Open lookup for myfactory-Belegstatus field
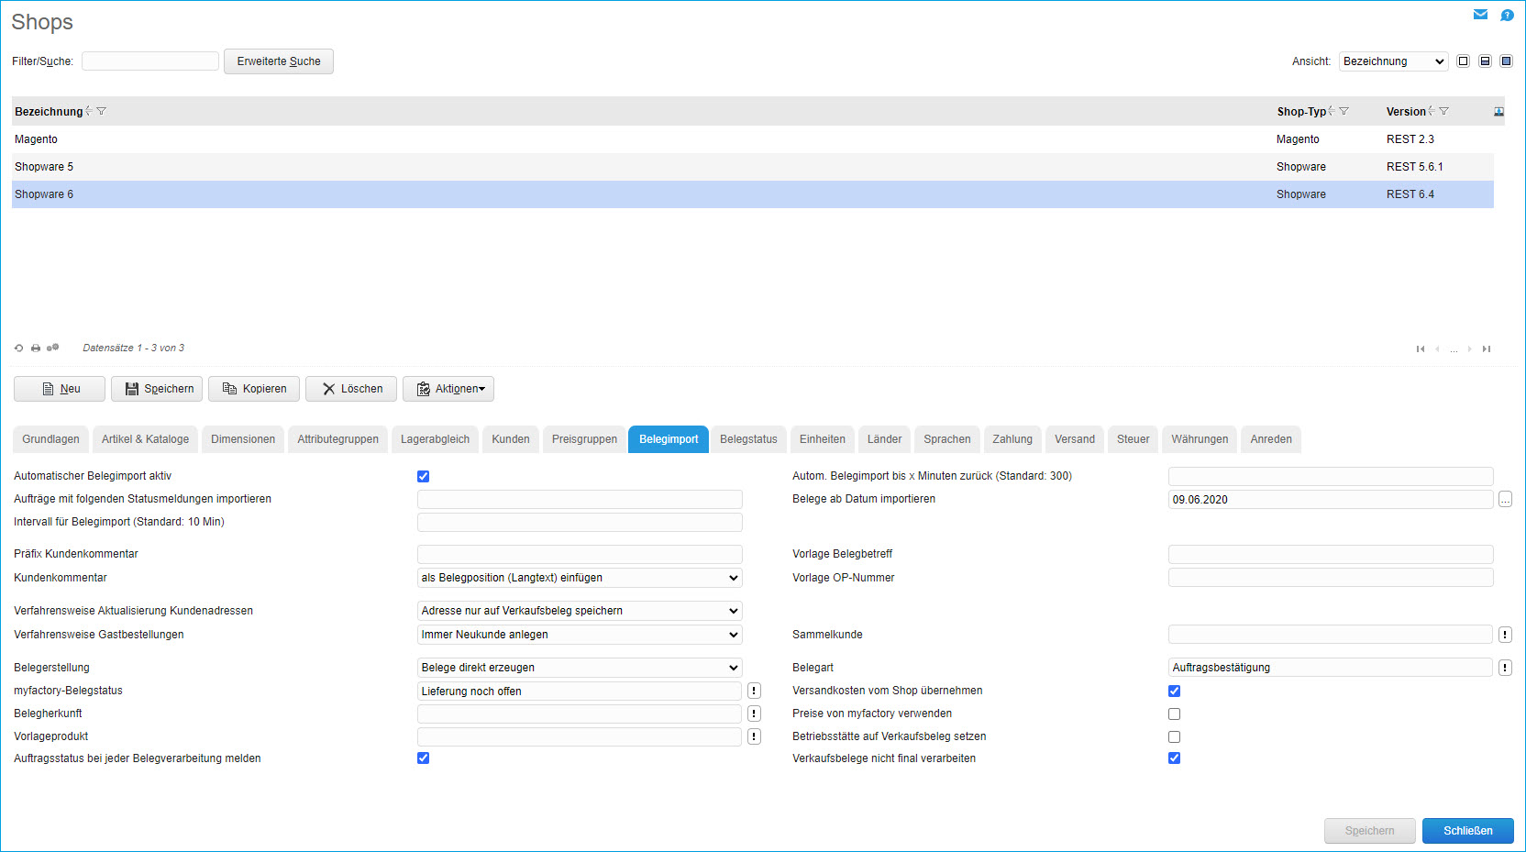This screenshot has width=1526, height=852. pos(754,691)
